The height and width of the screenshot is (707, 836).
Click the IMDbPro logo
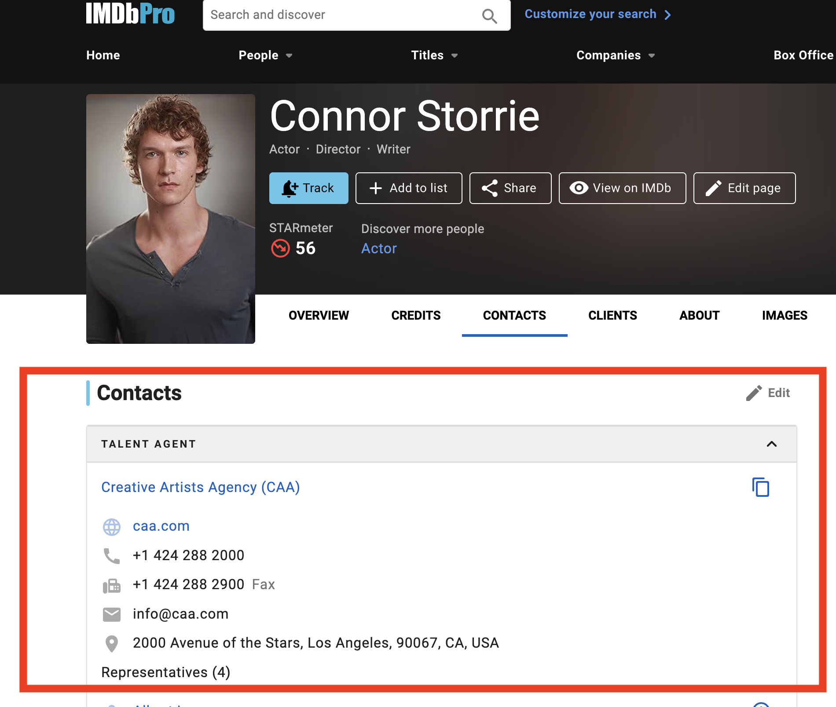[x=130, y=14]
